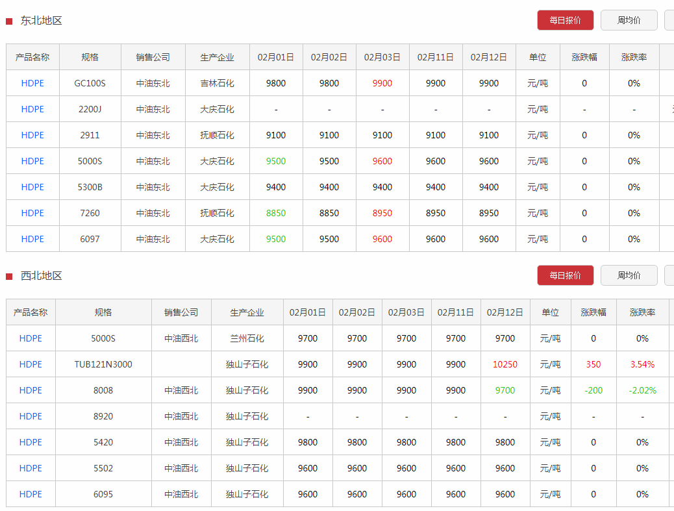
Task: Click spec cell 5300B
Action: point(90,188)
